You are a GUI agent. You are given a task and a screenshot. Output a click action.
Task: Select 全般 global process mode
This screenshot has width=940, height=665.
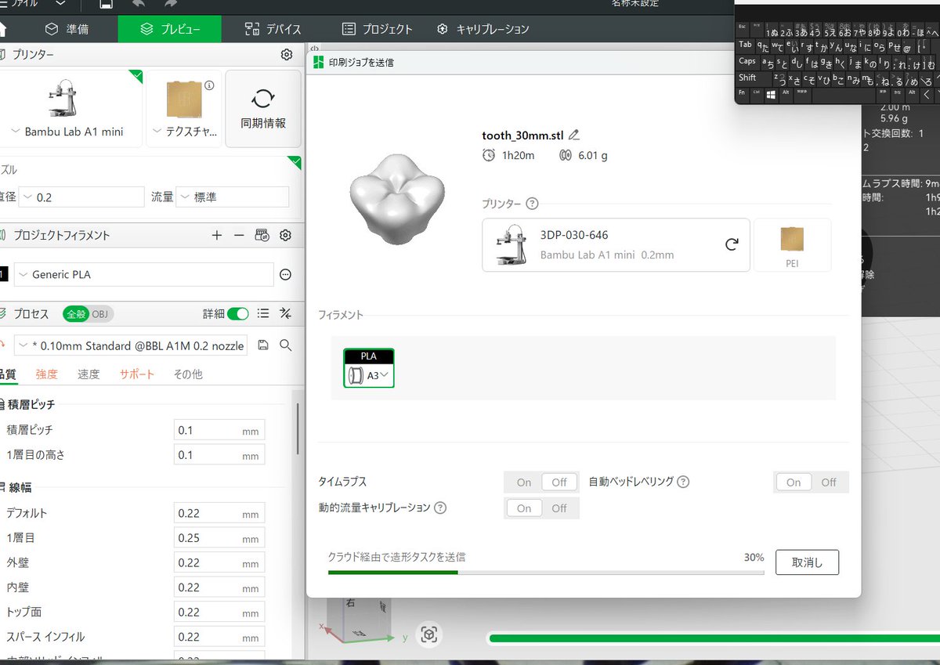[76, 314]
